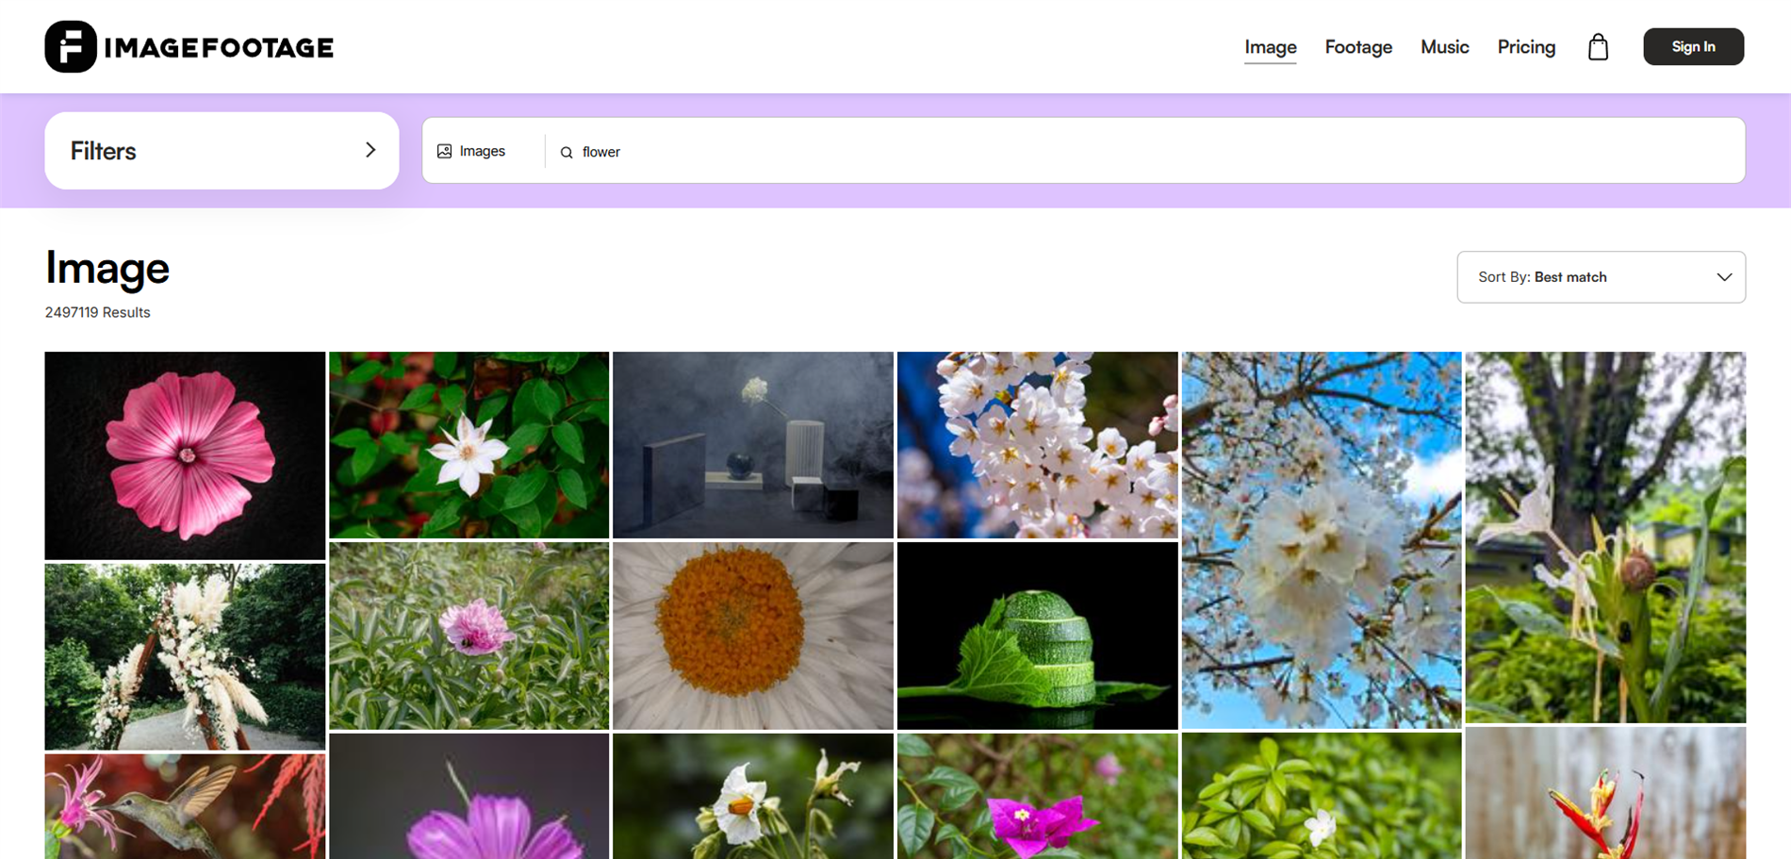Open the Pricing page link

pyautogui.click(x=1526, y=47)
